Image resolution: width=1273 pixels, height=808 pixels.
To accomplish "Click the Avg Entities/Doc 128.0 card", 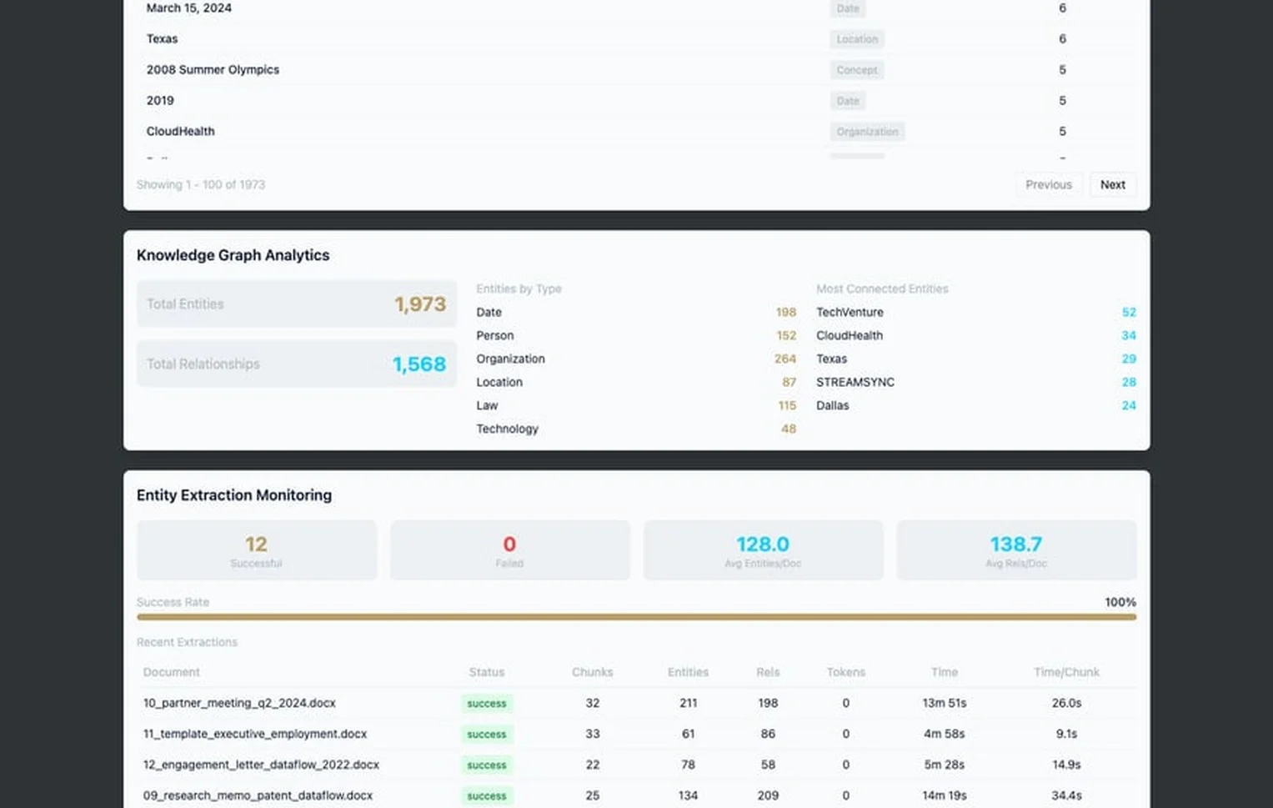I will [x=763, y=550].
